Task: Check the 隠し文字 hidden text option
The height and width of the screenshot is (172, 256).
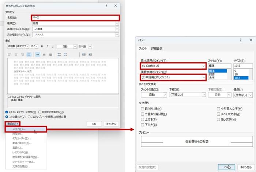Action: [218, 120]
